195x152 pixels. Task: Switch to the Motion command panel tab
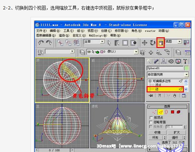[x=171, y=61]
